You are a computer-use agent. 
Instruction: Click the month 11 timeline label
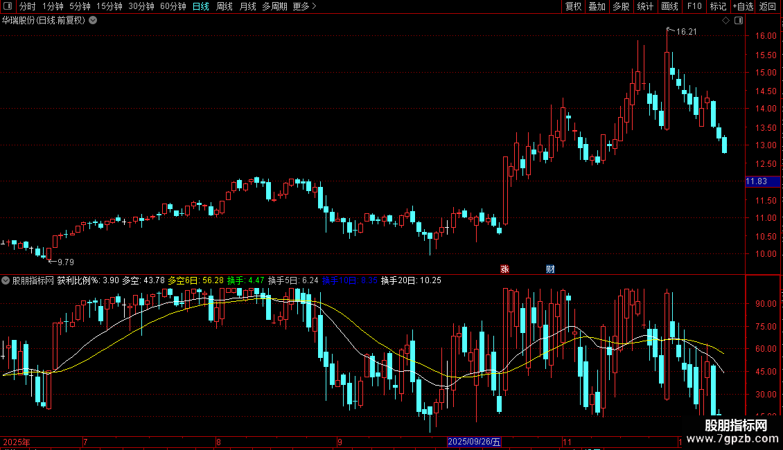coord(567,442)
